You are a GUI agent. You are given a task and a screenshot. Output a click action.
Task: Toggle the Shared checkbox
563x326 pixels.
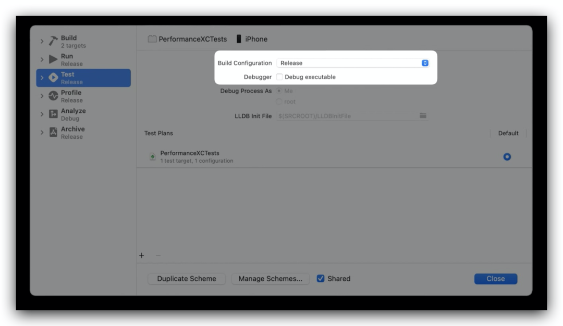coord(320,279)
